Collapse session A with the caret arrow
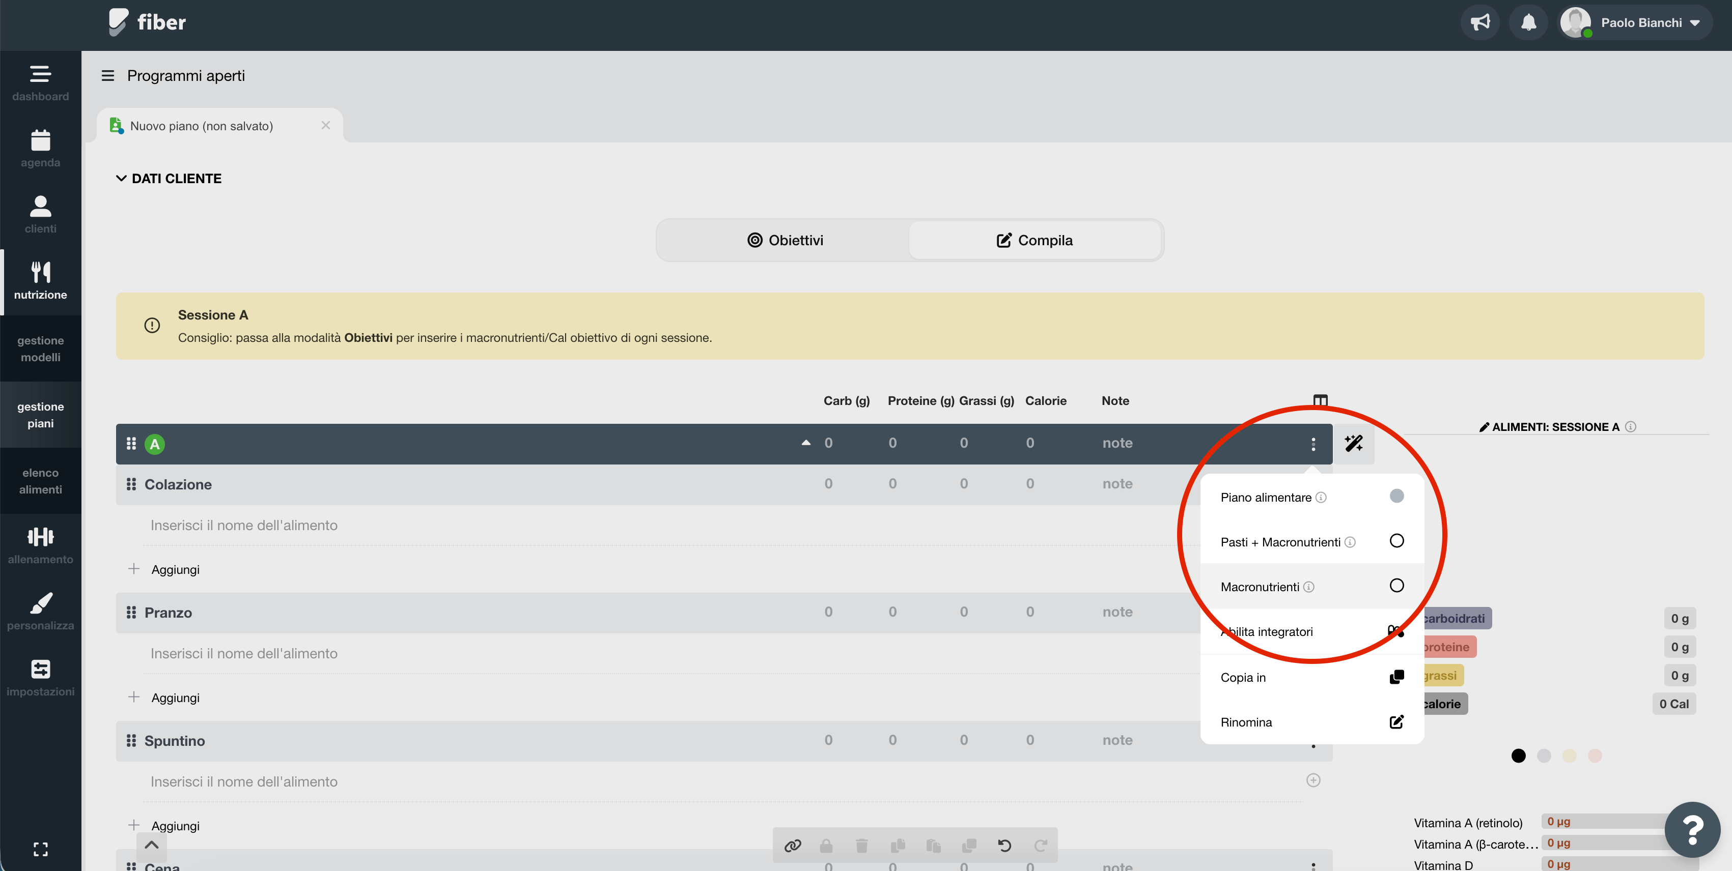Viewport: 1732px width, 871px height. (x=805, y=443)
